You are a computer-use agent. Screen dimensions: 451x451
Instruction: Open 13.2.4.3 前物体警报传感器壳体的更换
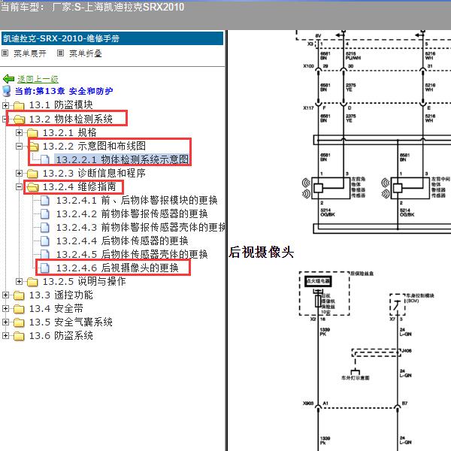coord(141,228)
